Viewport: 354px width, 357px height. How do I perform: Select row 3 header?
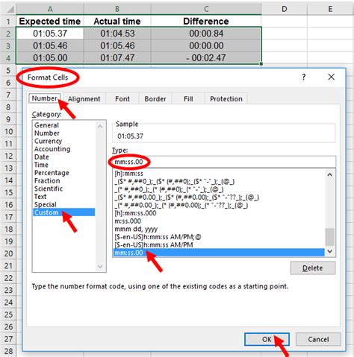pos(8,45)
